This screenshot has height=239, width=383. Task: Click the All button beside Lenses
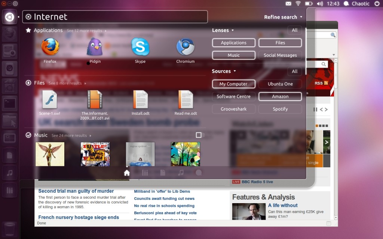[x=295, y=30]
